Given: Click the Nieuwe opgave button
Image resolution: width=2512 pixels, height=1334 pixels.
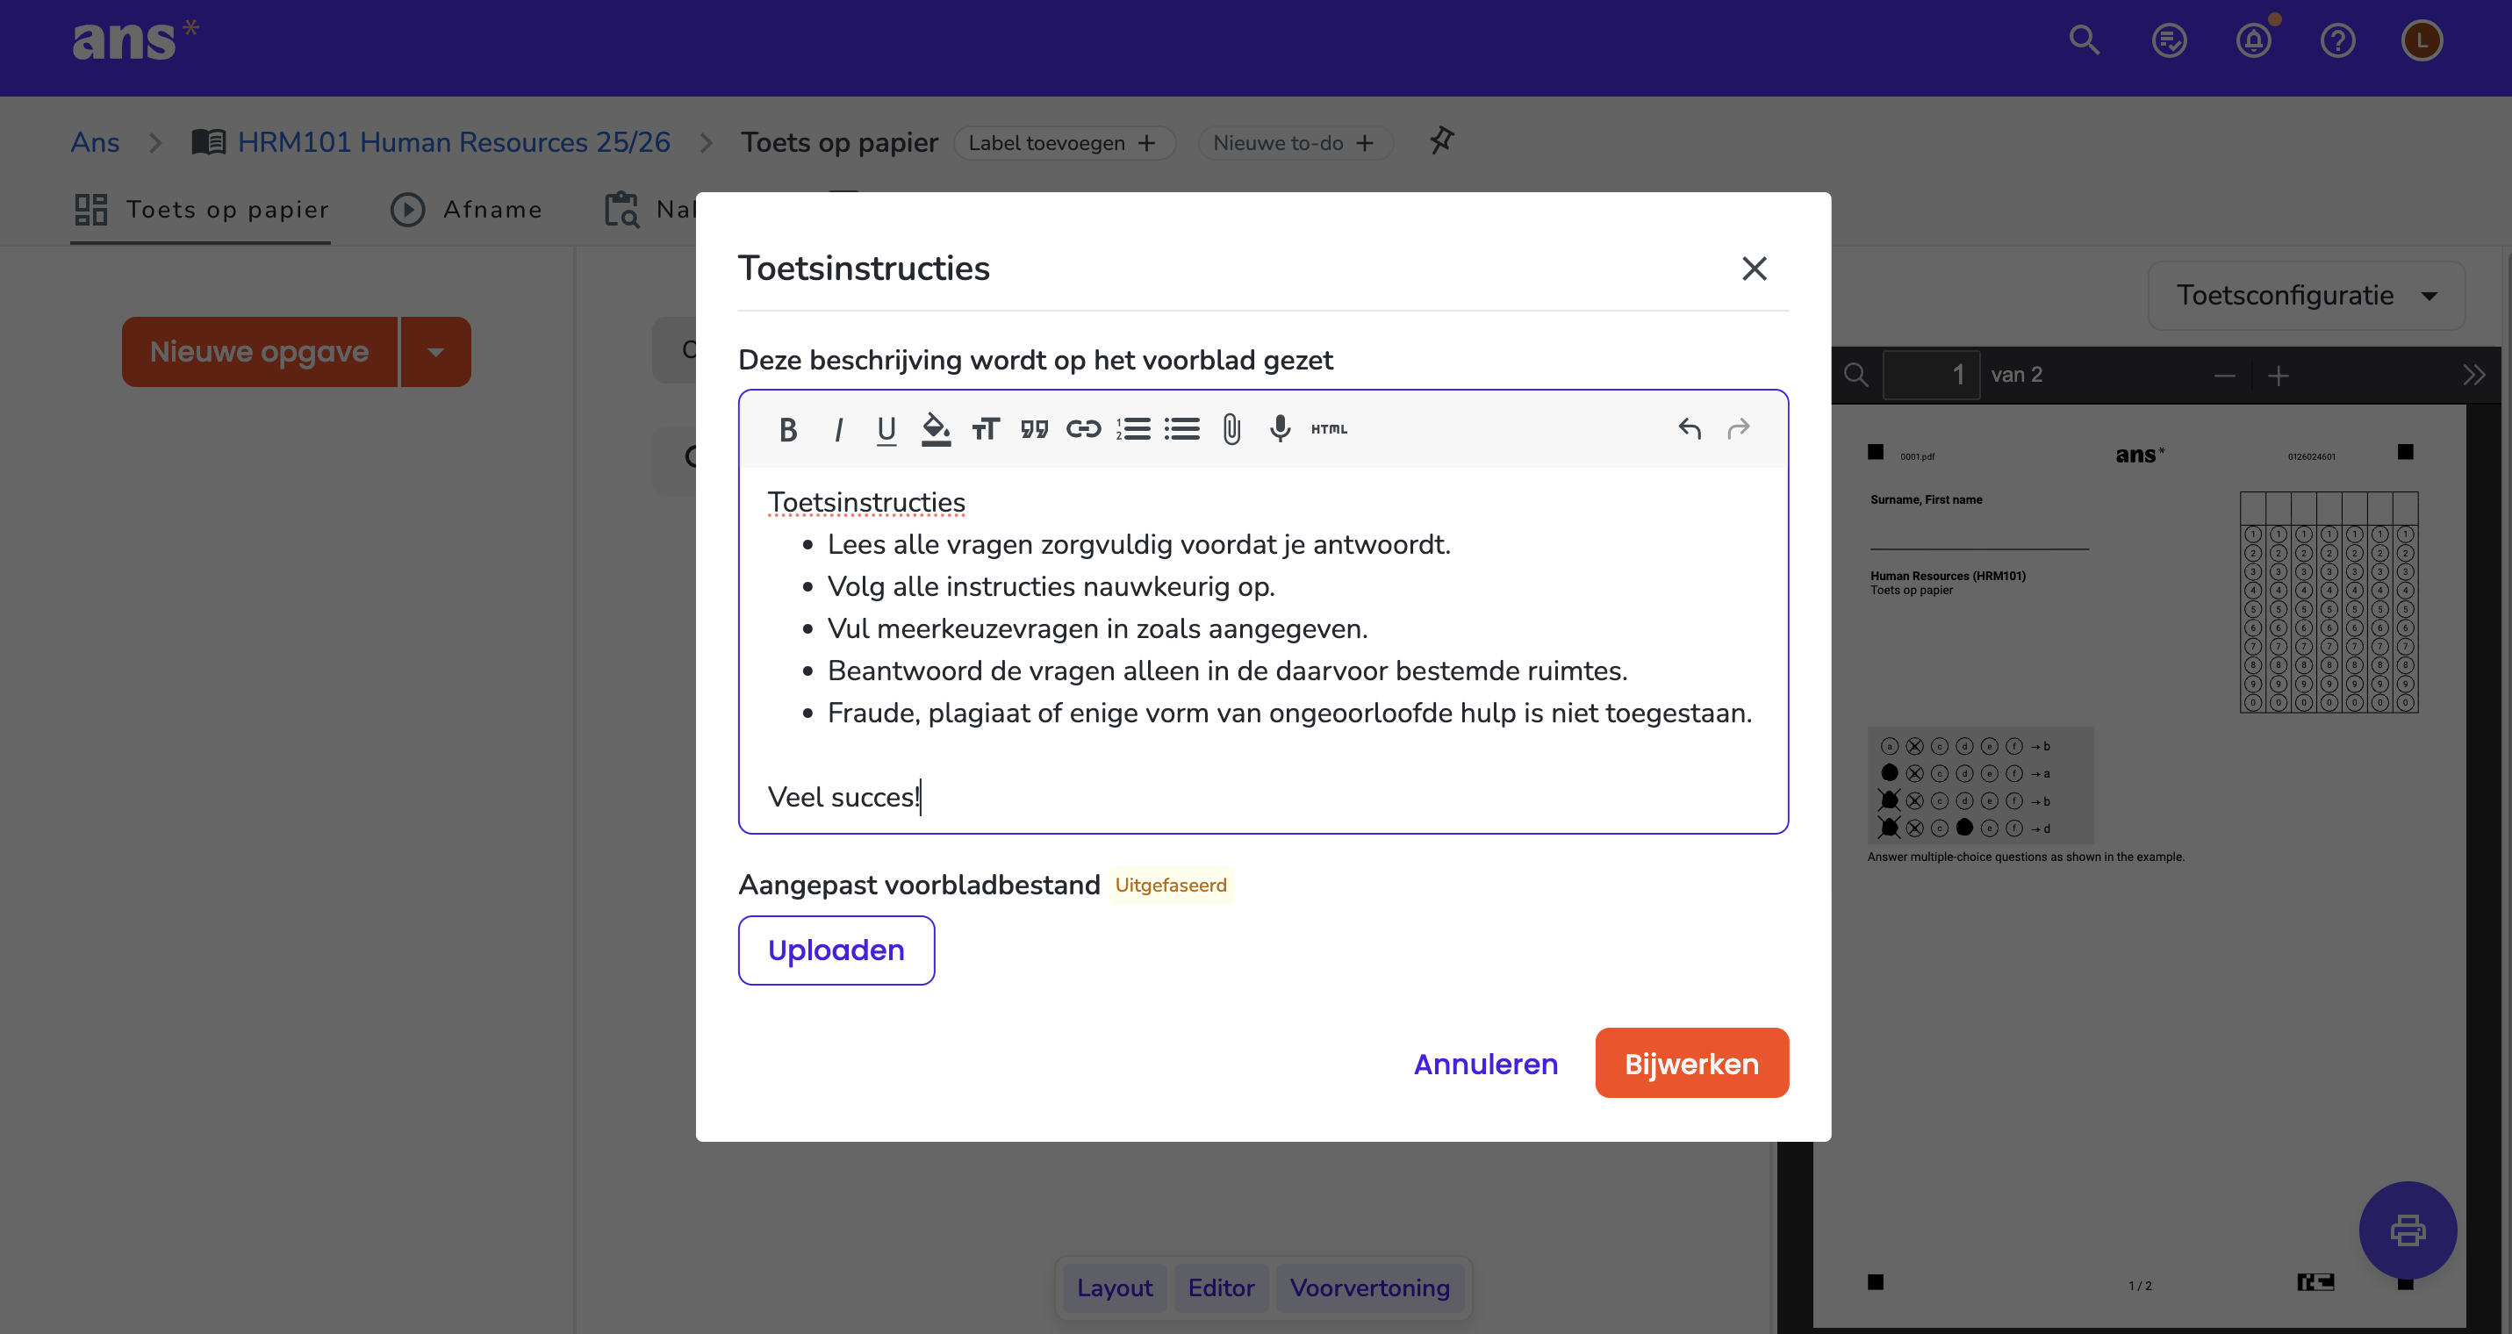Looking at the screenshot, I should pyautogui.click(x=260, y=352).
